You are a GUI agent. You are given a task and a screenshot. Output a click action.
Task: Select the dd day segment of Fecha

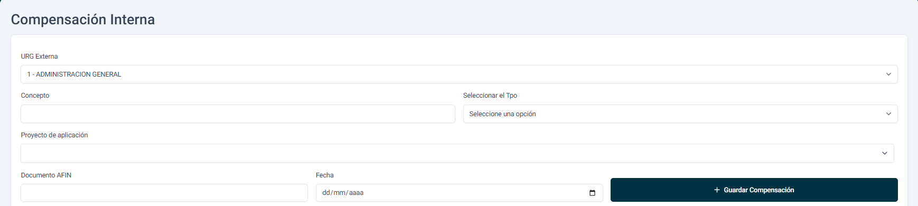[326, 193]
